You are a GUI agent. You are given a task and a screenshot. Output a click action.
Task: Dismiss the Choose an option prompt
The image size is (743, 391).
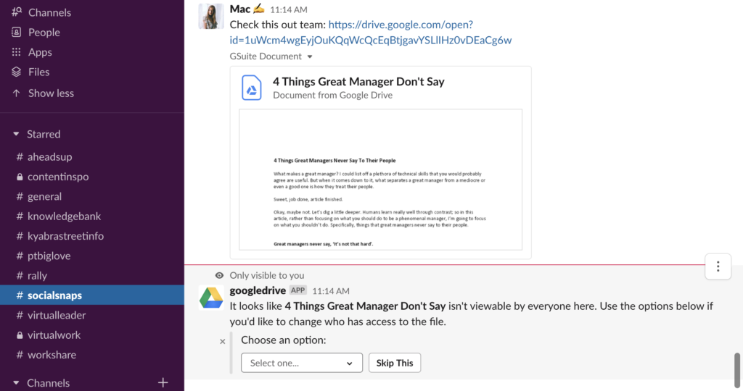point(222,341)
